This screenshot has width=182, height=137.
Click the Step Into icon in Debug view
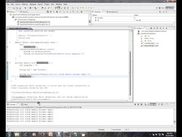pos(64,12)
